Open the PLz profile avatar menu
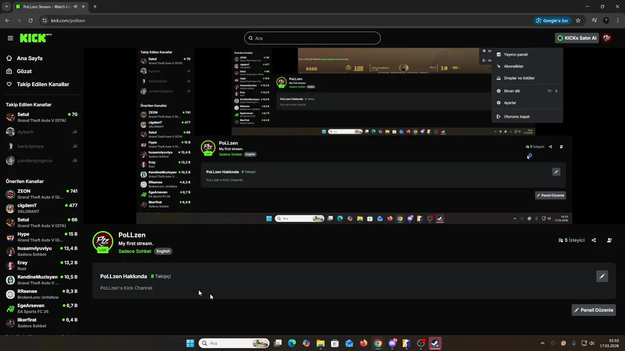Screen dimensions: 625x351 (x=607, y=38)
